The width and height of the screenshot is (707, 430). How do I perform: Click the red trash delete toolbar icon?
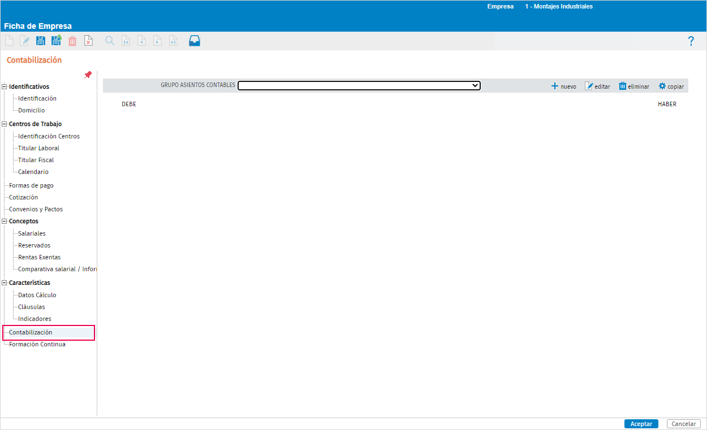[72, 41]
